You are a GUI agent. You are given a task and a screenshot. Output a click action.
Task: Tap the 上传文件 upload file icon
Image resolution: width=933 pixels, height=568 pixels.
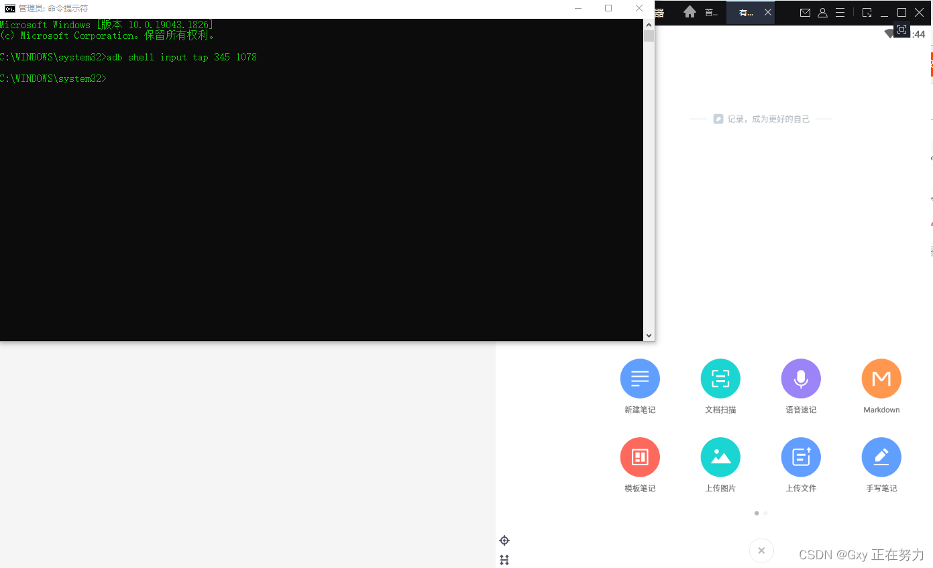click(x=801, y=457)
